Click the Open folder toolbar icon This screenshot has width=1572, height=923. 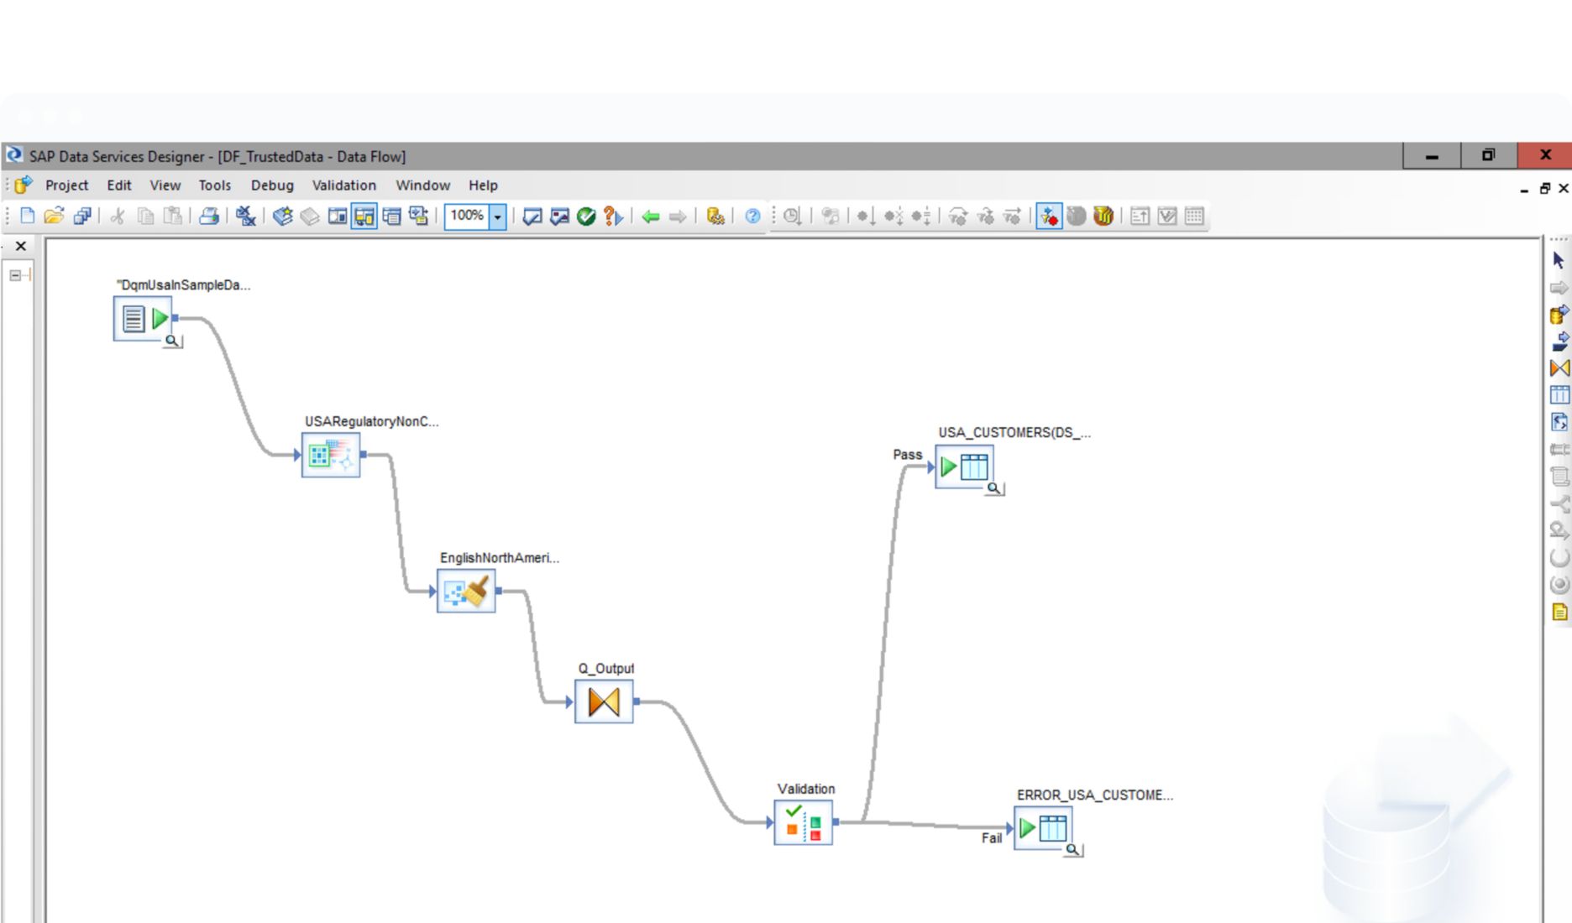point(54,216)
